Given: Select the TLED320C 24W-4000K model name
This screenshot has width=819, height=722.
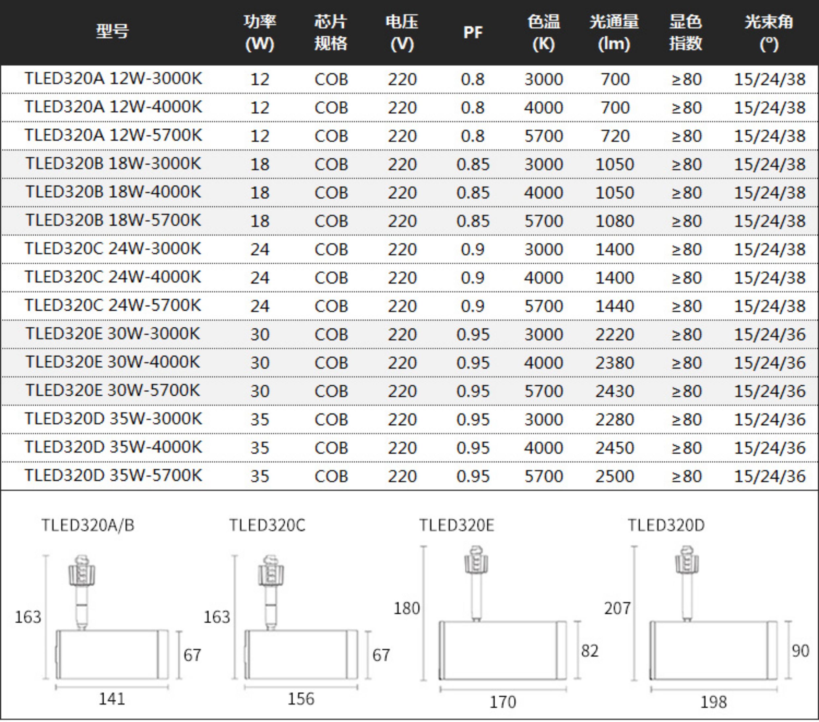Looking at the screenshot, I should 113,277.
